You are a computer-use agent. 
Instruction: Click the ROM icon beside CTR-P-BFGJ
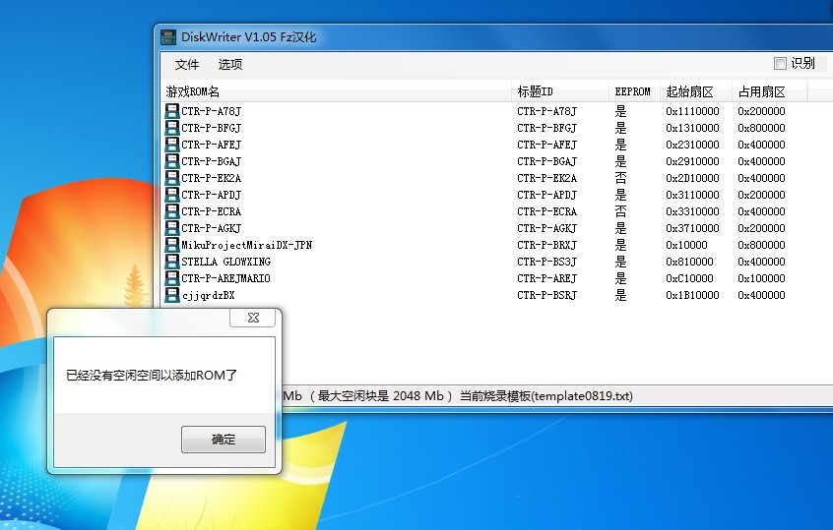pyautogui.click(x=171, y=128)
